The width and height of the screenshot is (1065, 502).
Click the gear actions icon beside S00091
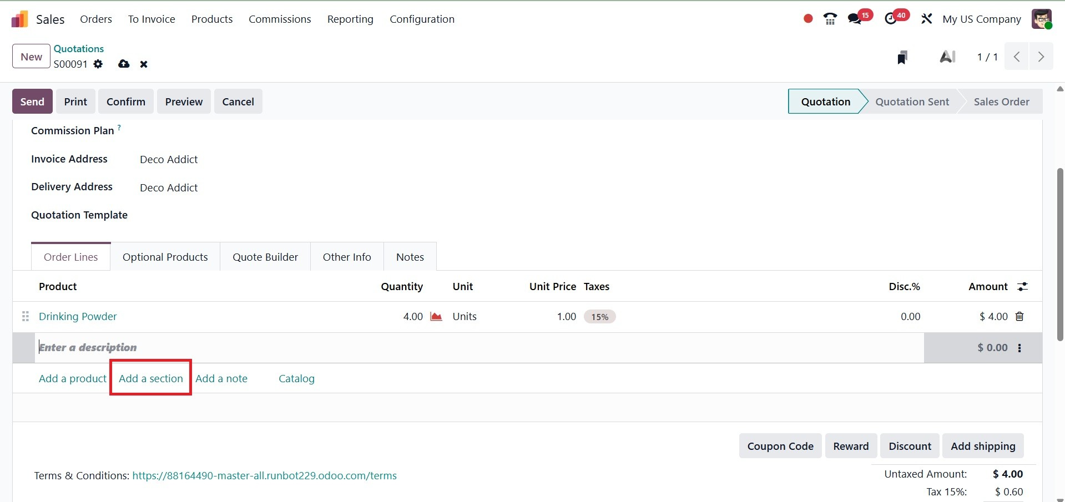98,64
